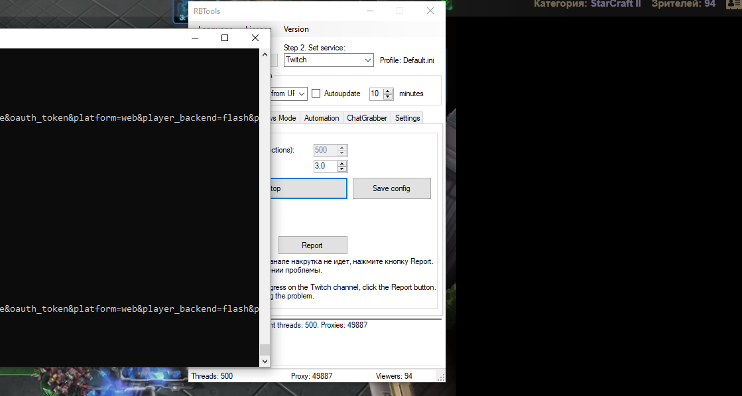742x396 pixels.
Task: Close the RBTools window
Action: [x=430, y=11]
